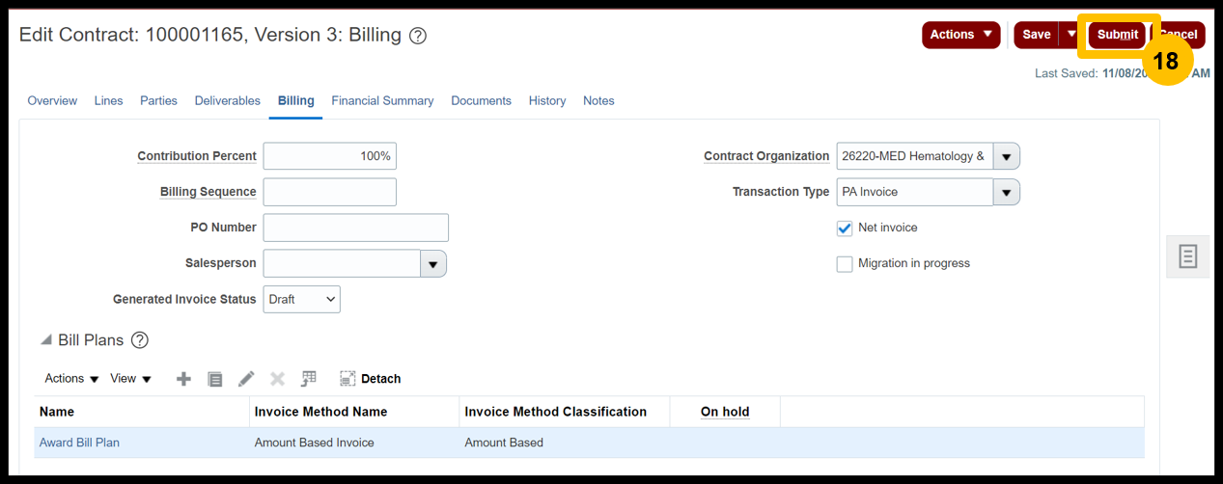Toggle the Net invoice checkbox

pos(845,229)
